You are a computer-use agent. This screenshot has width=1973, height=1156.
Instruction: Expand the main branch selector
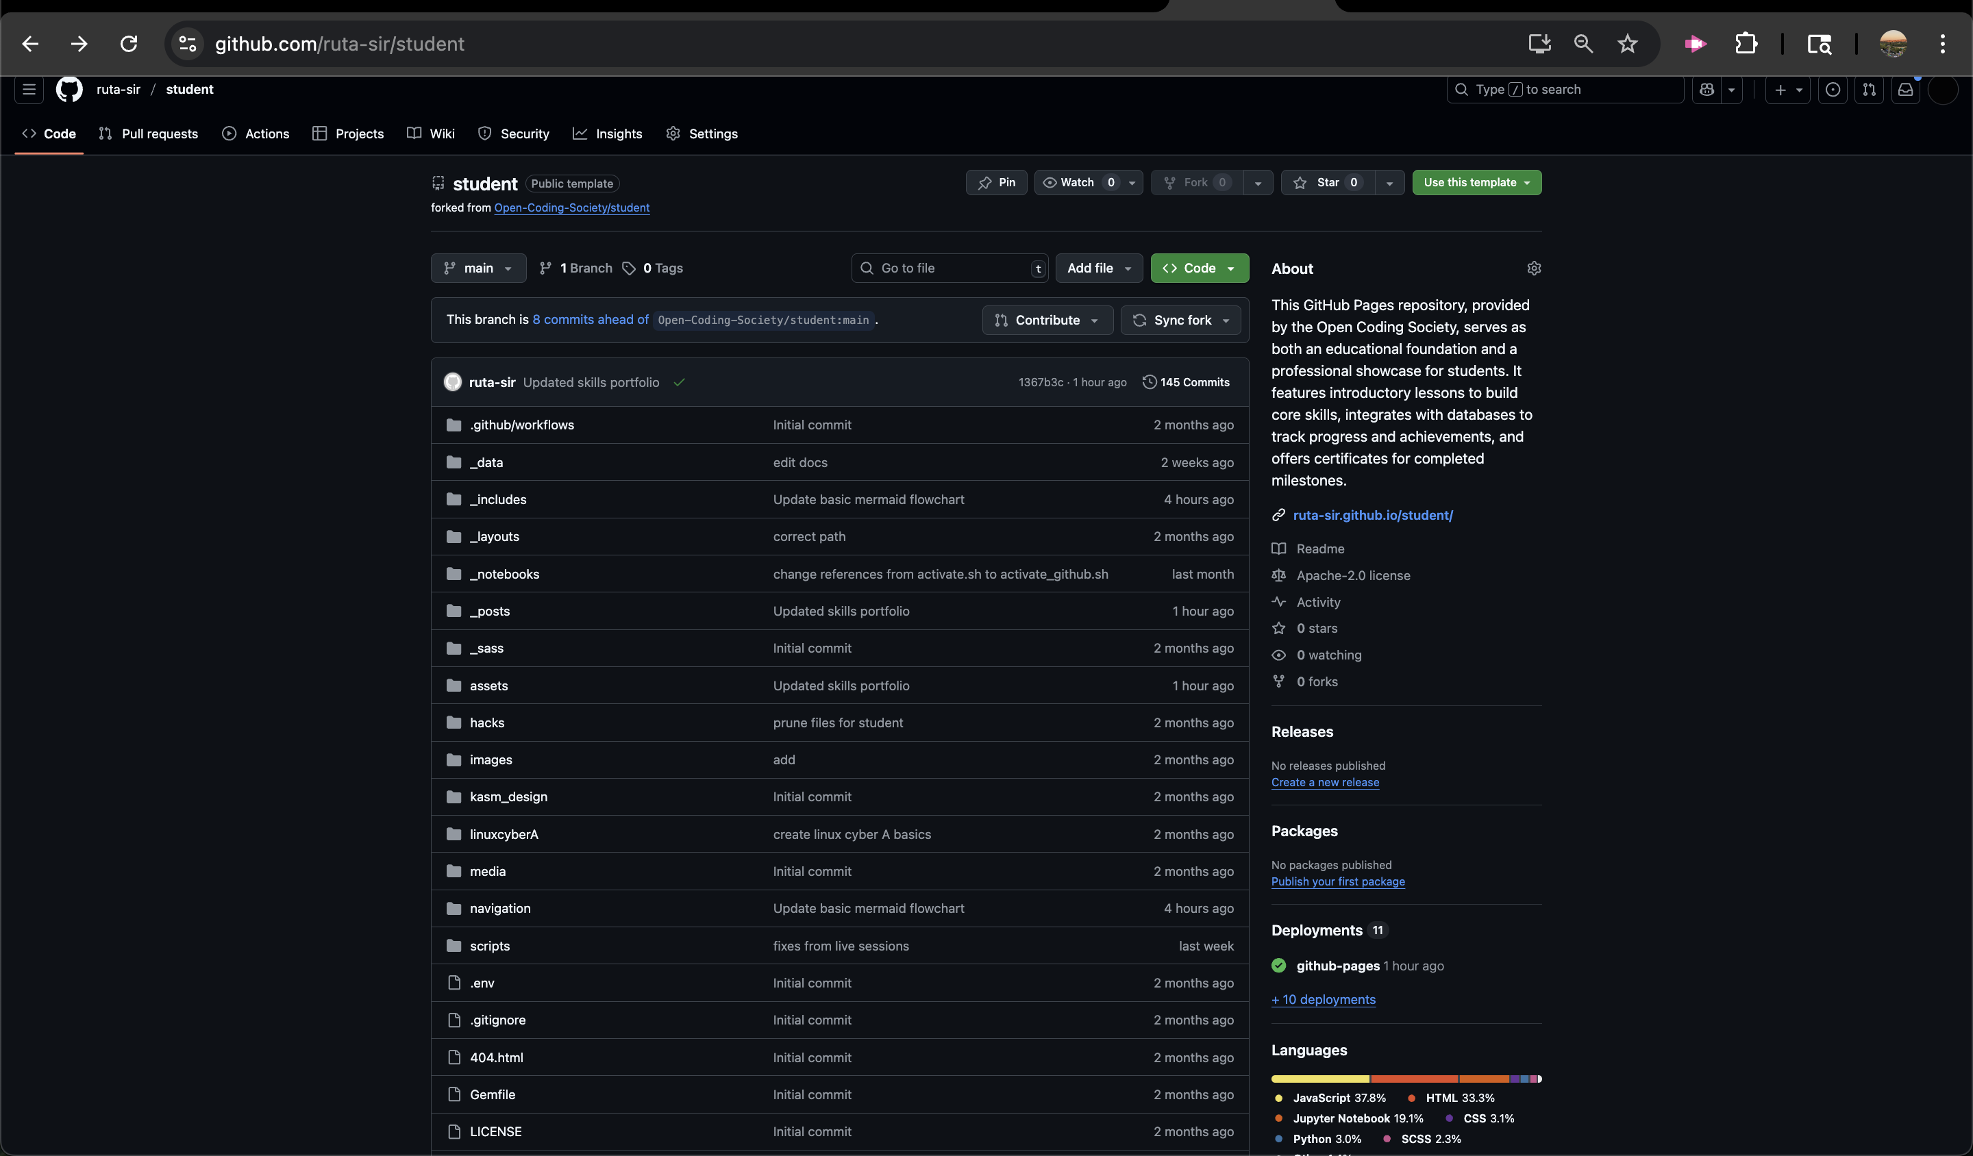(478, 268)
